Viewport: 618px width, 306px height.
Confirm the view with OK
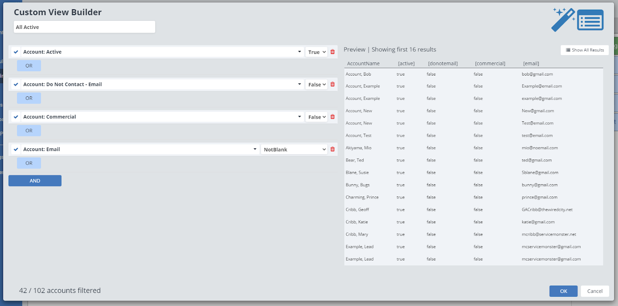(x=563, y=291)
